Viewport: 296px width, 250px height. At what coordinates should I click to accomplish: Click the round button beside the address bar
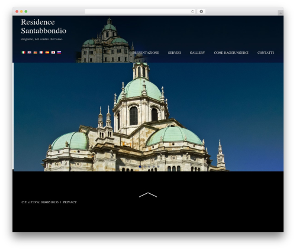tap(201, 11)
